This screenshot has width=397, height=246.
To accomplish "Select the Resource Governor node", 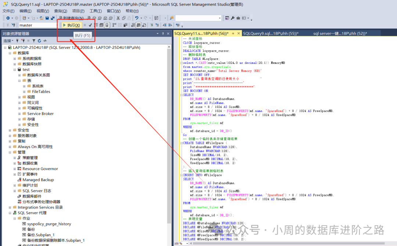I will (x=40, y=169).
